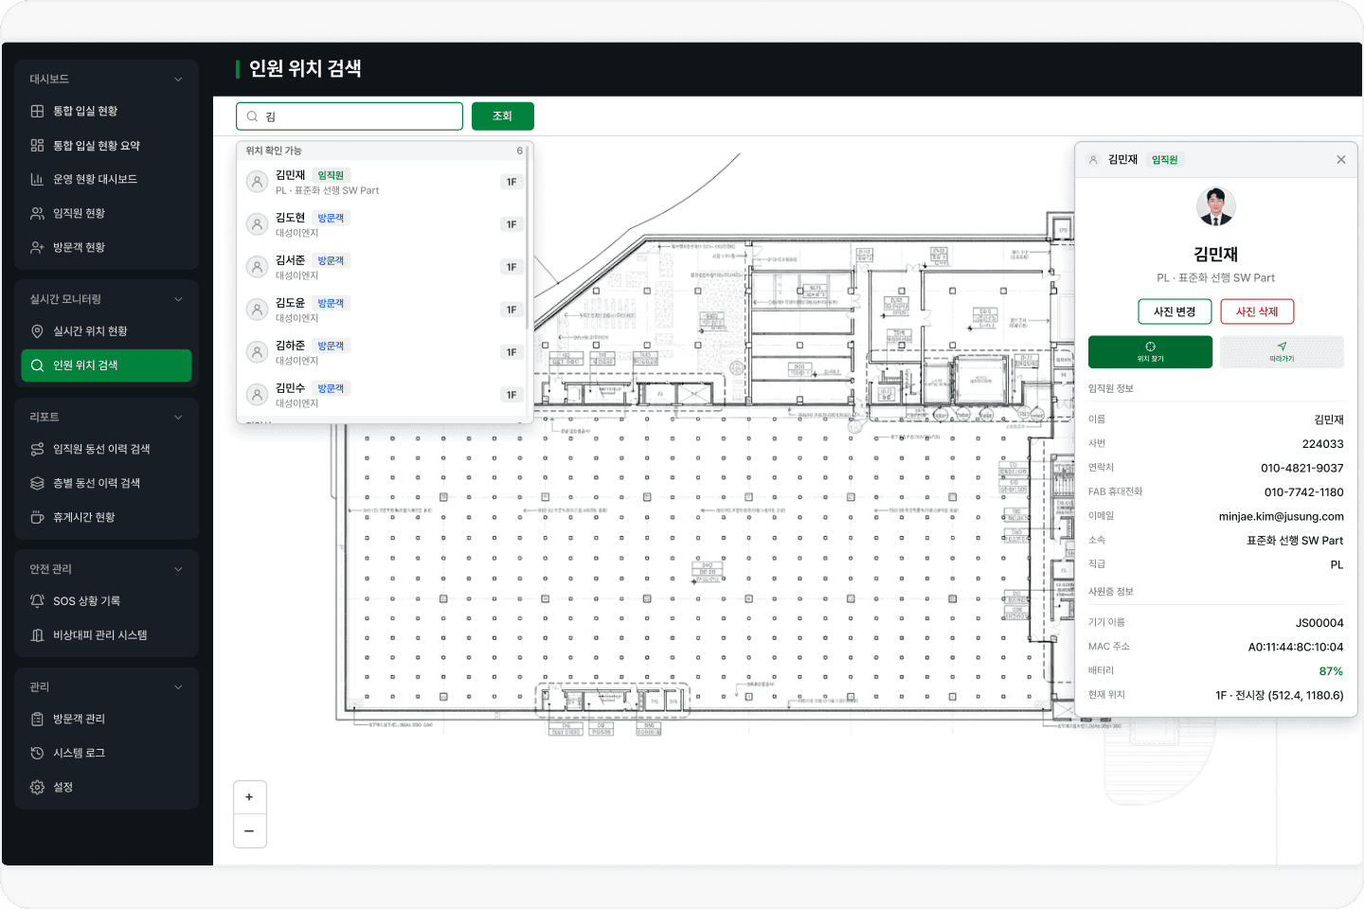Click the 휴게시간 현황 cup icon
1364x909 pixels.
click(37, 517)
